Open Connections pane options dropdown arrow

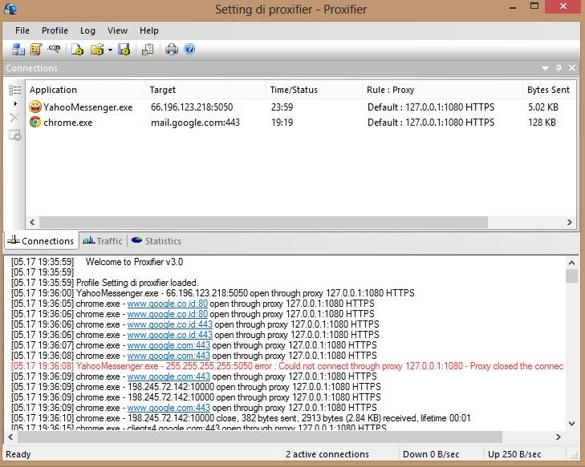click(545, 68)
